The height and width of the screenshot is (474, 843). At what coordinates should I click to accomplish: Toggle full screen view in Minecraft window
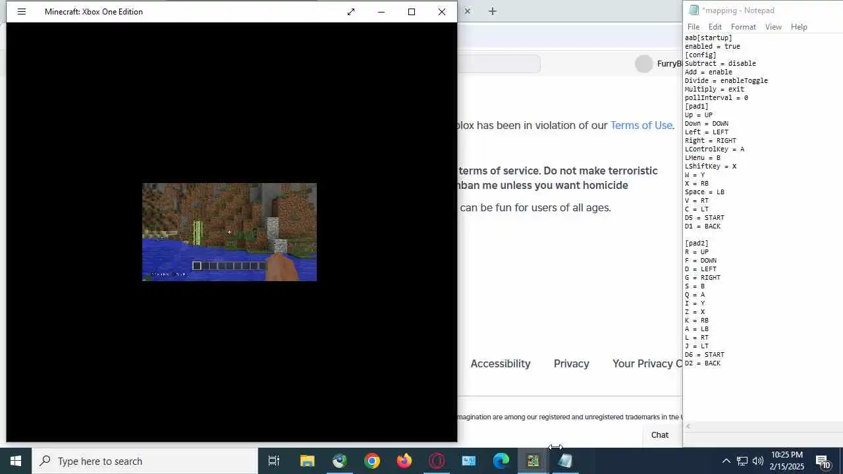click(351, 12)
